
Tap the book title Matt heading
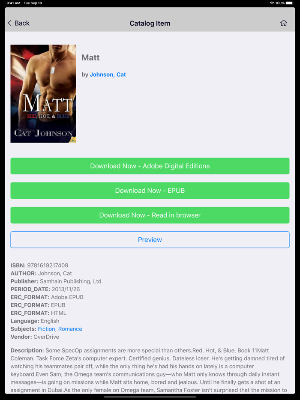pyautogui.click(x=90, y=57)
